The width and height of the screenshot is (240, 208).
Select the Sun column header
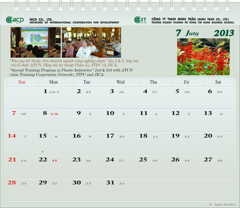[22, 82]
